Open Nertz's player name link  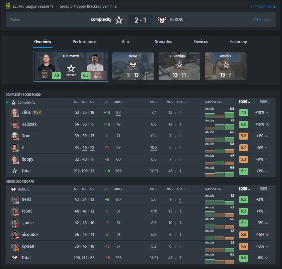pos(26,199)
